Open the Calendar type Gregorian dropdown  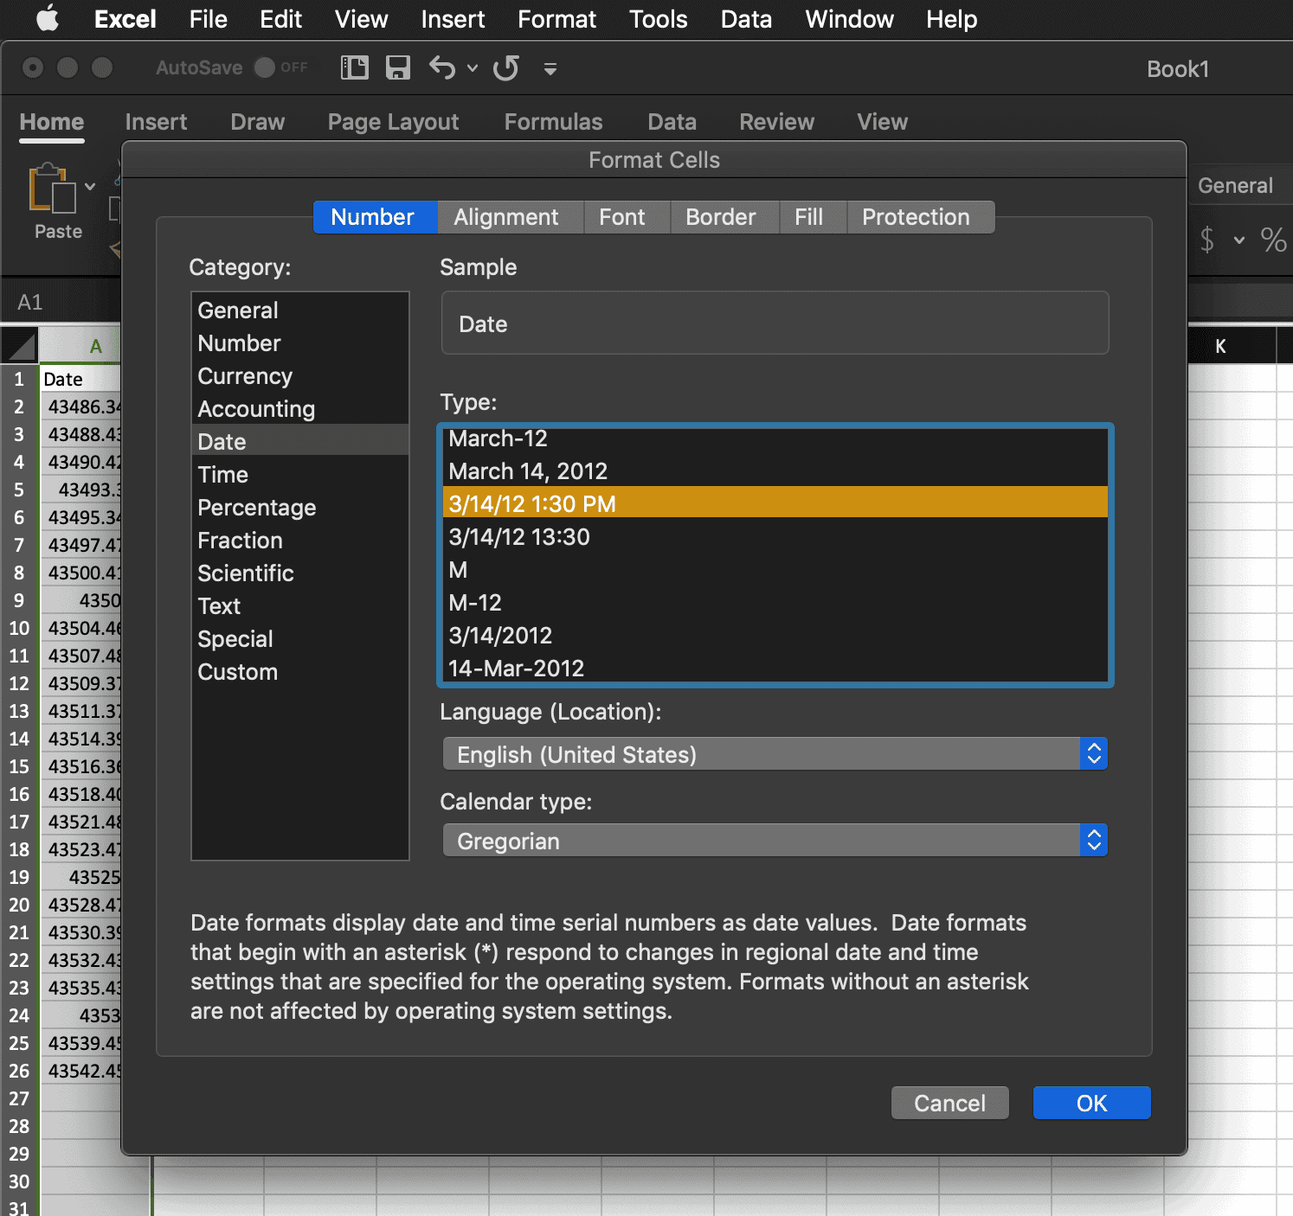point(775,841)
